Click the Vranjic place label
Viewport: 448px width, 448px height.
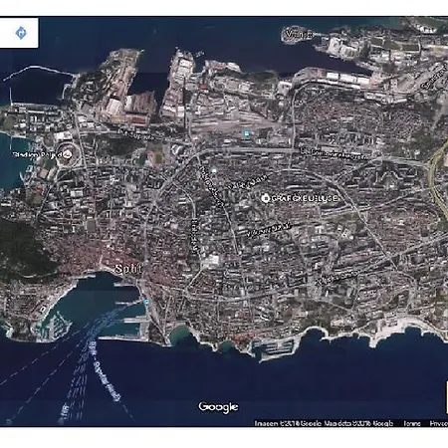299,34
